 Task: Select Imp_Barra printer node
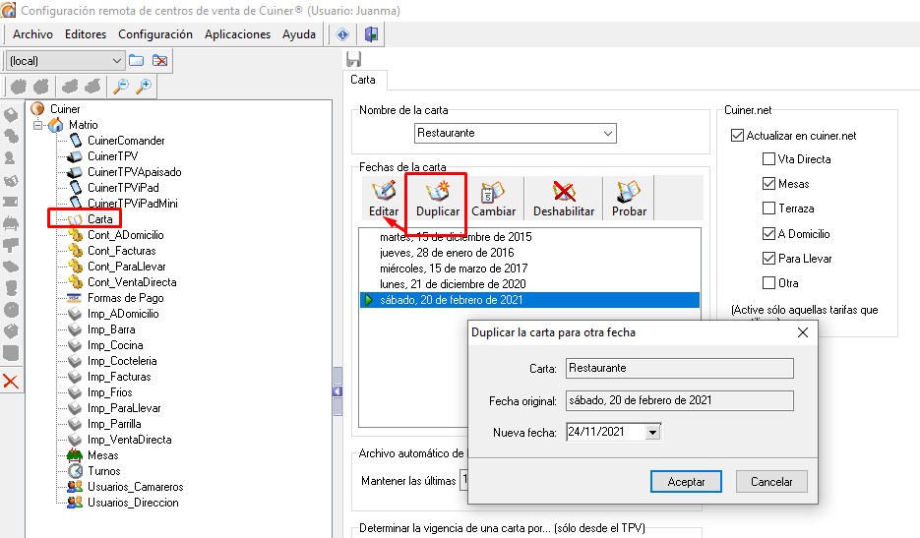[x=111, y=329]
